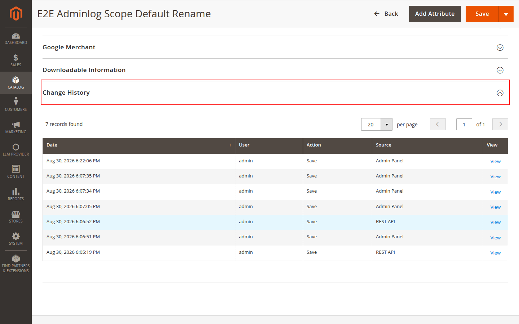Open the Content sidebar menu
This screenshot has height=324, width=519.
pyautogui.click(x=16, y=172)
